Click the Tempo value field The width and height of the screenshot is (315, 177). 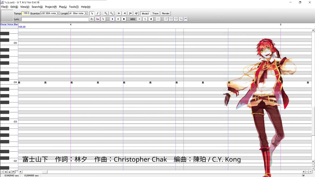pos(26,13)
